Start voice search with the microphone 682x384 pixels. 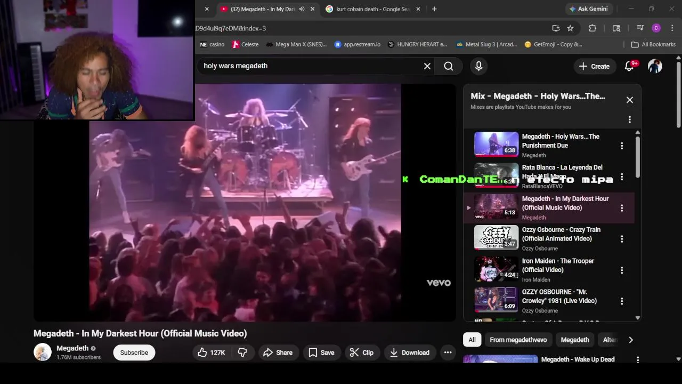coord(478,66)
